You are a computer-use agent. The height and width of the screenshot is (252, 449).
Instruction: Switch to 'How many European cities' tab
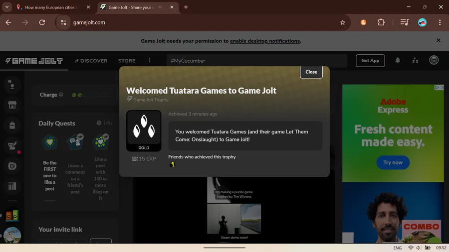click(51, 7)
